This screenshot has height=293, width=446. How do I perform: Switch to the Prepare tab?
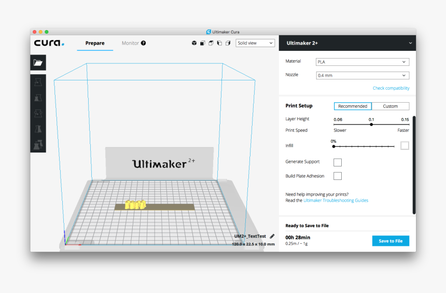[x=95, y=43]
